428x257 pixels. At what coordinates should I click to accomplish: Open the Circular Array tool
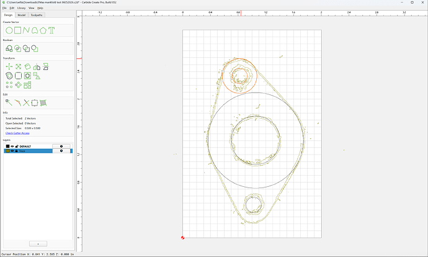[x=18, y=85]
